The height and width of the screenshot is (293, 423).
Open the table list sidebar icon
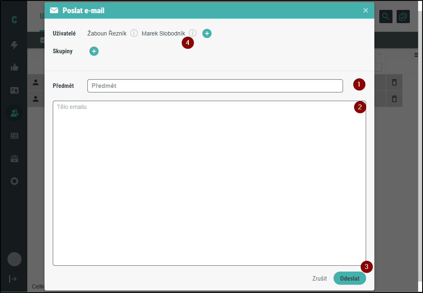tap(14, 135)
